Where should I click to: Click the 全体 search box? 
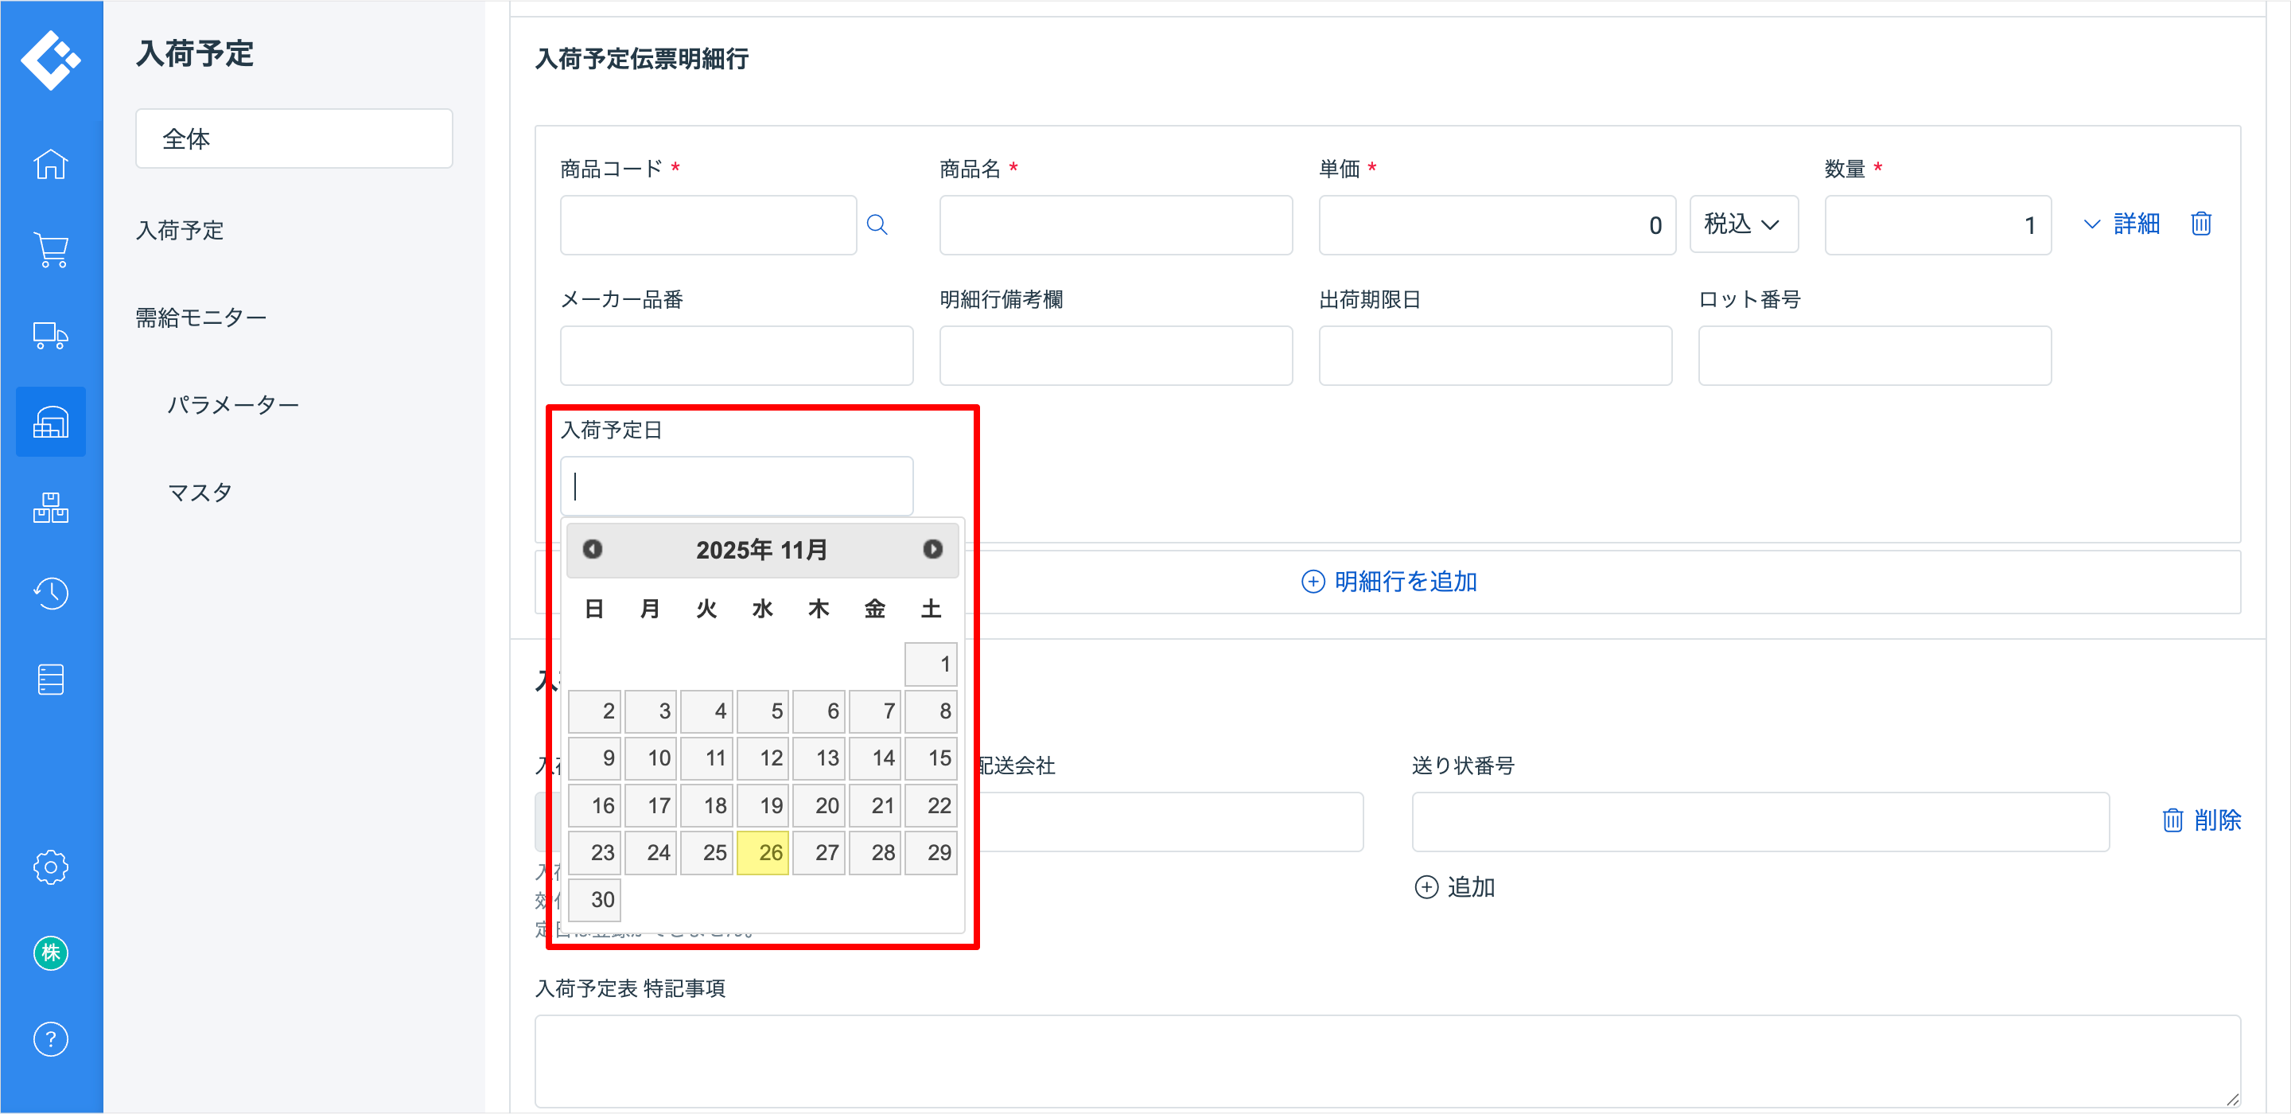(294, 138)
